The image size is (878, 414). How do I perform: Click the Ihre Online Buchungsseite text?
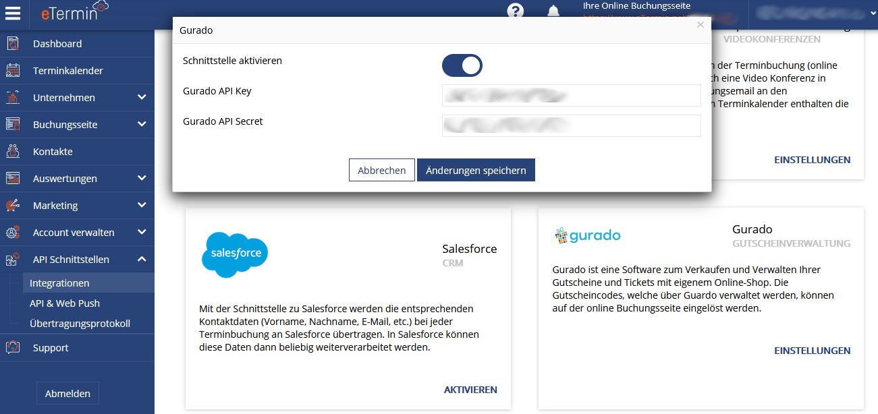tap(636, 6)
